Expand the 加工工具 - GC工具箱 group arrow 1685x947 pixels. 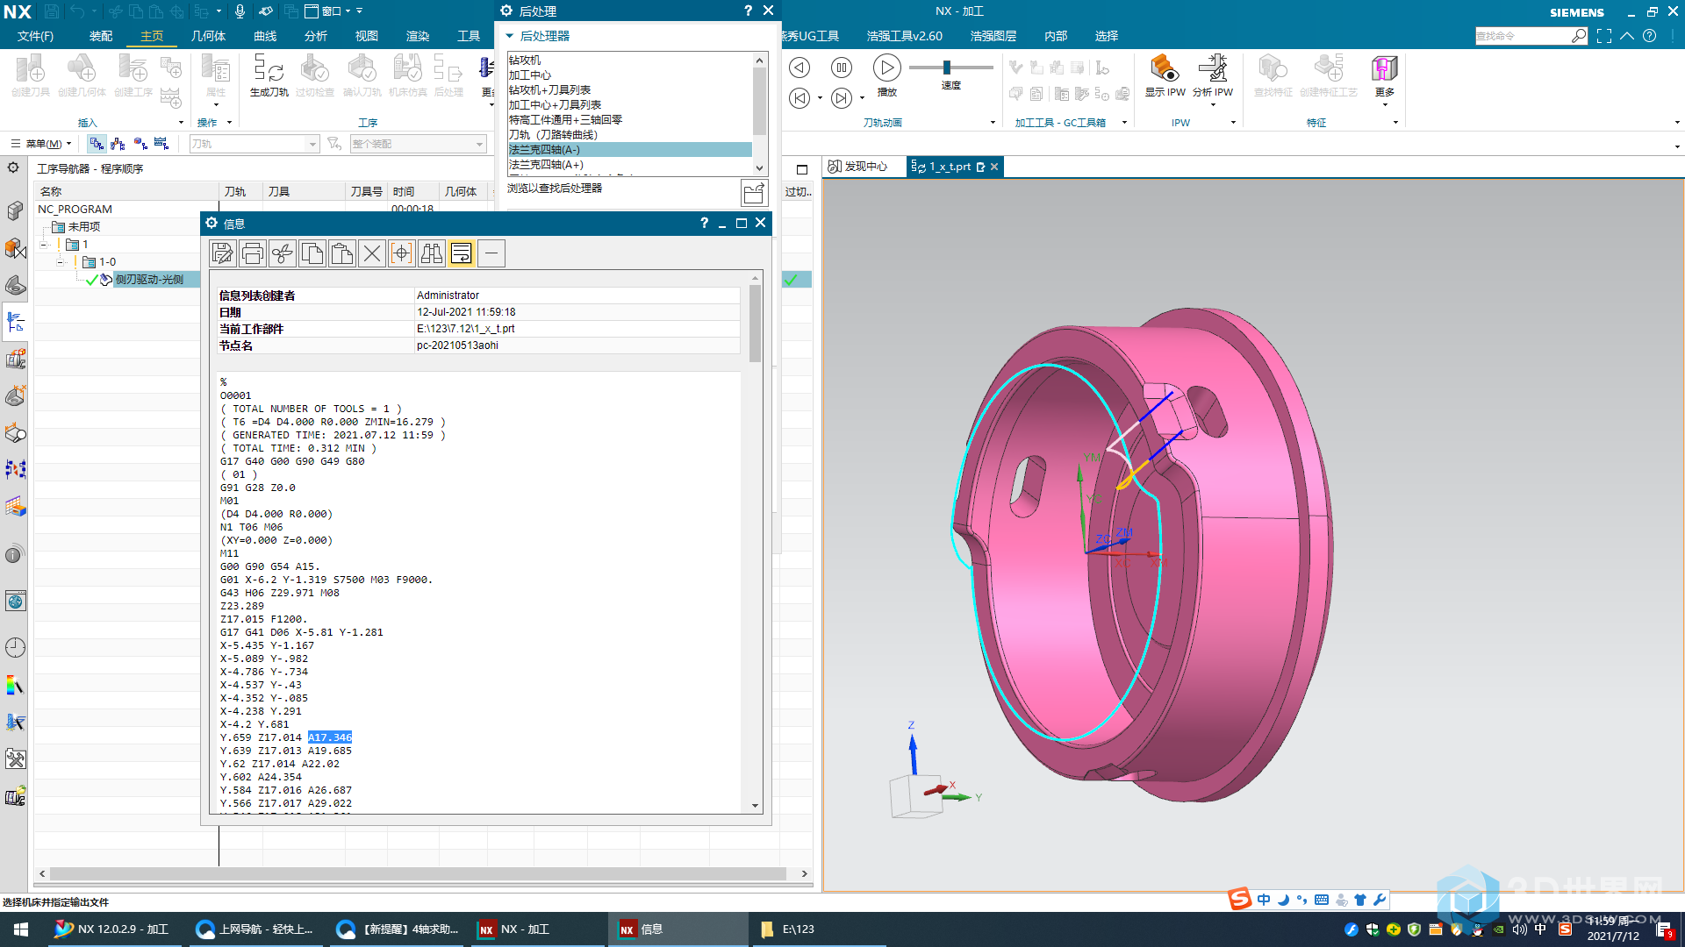pos(1124,123)
